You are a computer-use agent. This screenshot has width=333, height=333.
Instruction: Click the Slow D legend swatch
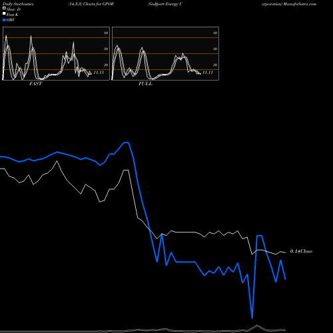(4, 8)
